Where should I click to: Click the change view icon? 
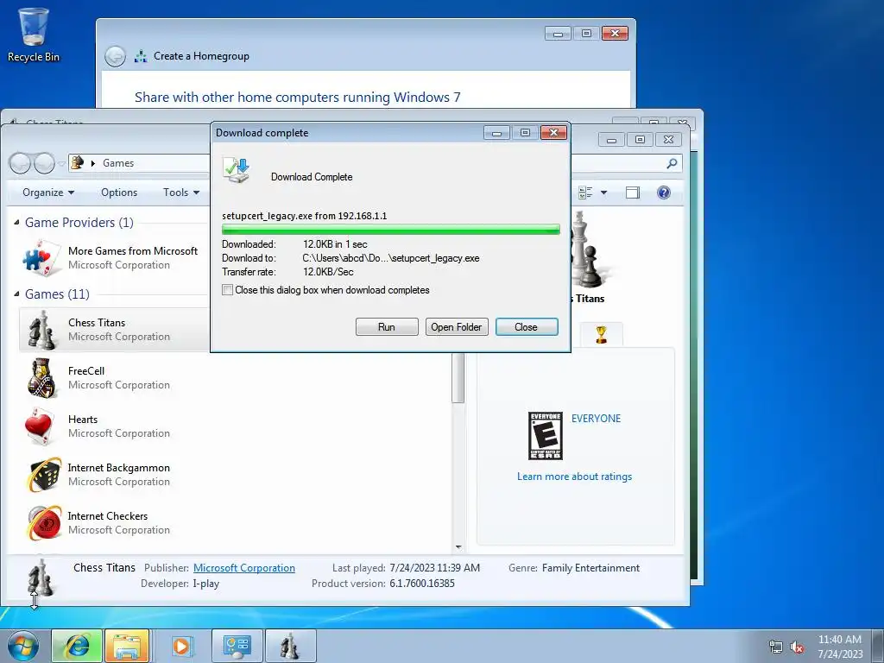[585, 193]
